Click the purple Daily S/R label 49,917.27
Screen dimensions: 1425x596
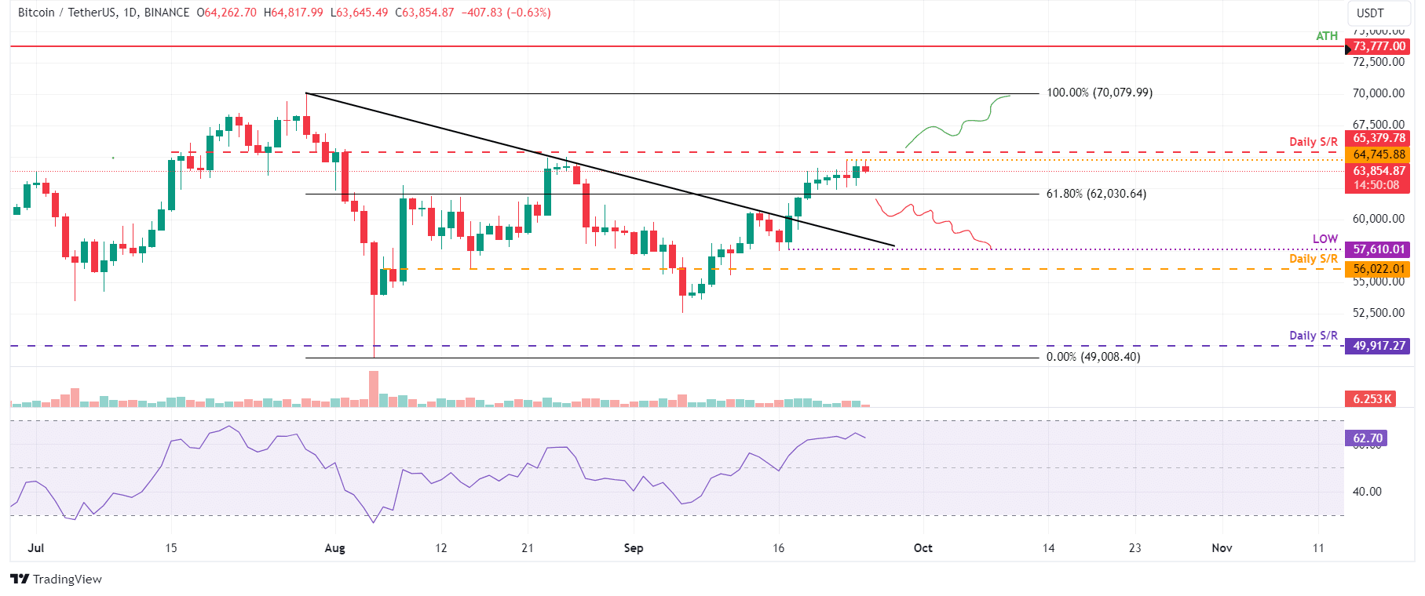click(1378, 346)
